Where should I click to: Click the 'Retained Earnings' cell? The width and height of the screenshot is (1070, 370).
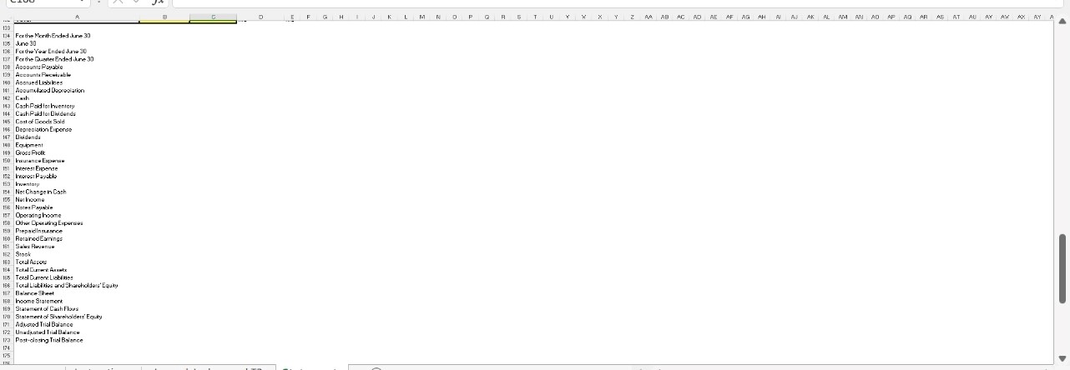coord(77,238)
